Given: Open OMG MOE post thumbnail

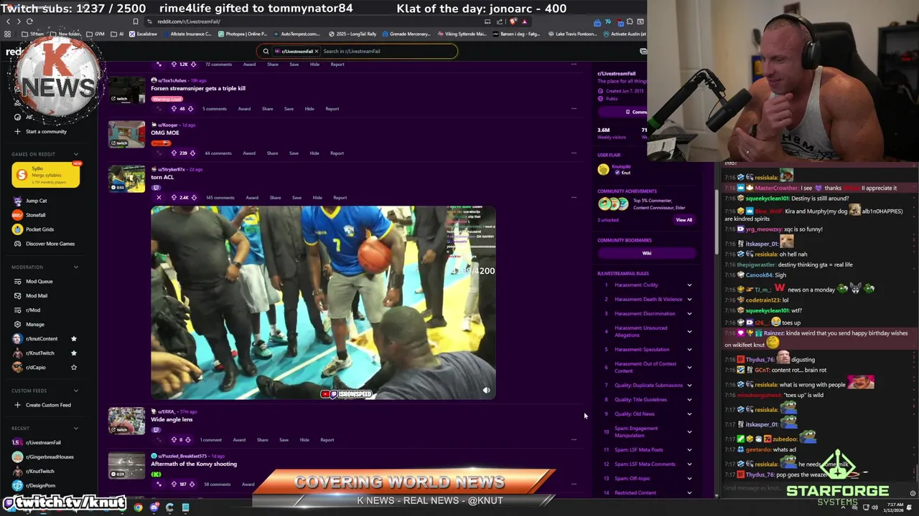Looking at the screenshot, I should click(x=126, y=135).
